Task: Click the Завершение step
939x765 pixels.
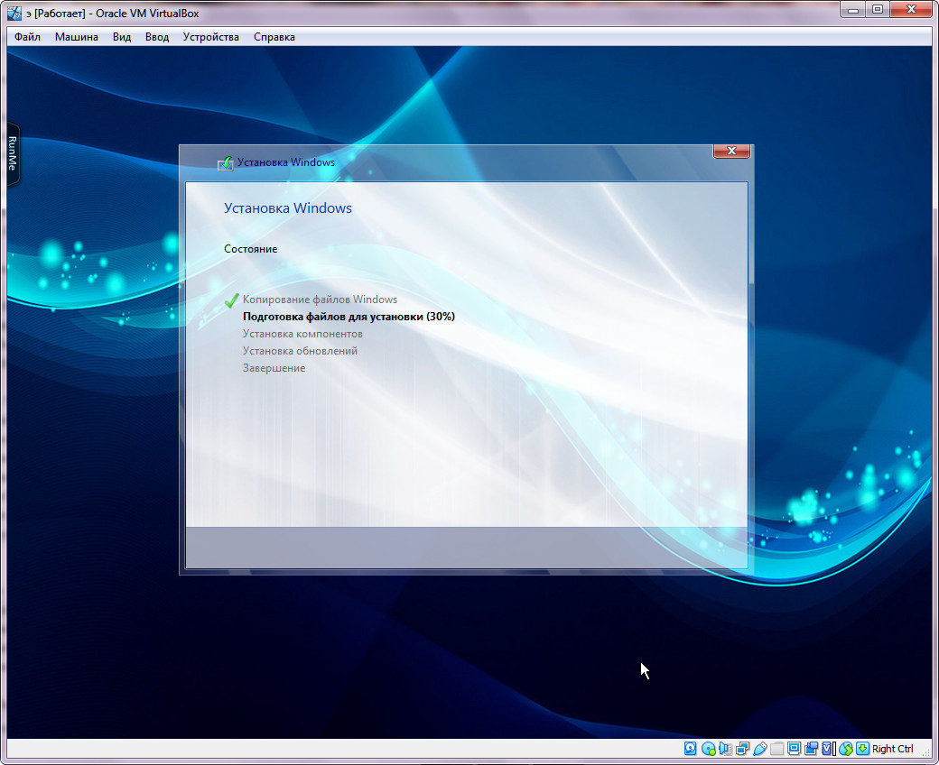Action: (274, 368)
